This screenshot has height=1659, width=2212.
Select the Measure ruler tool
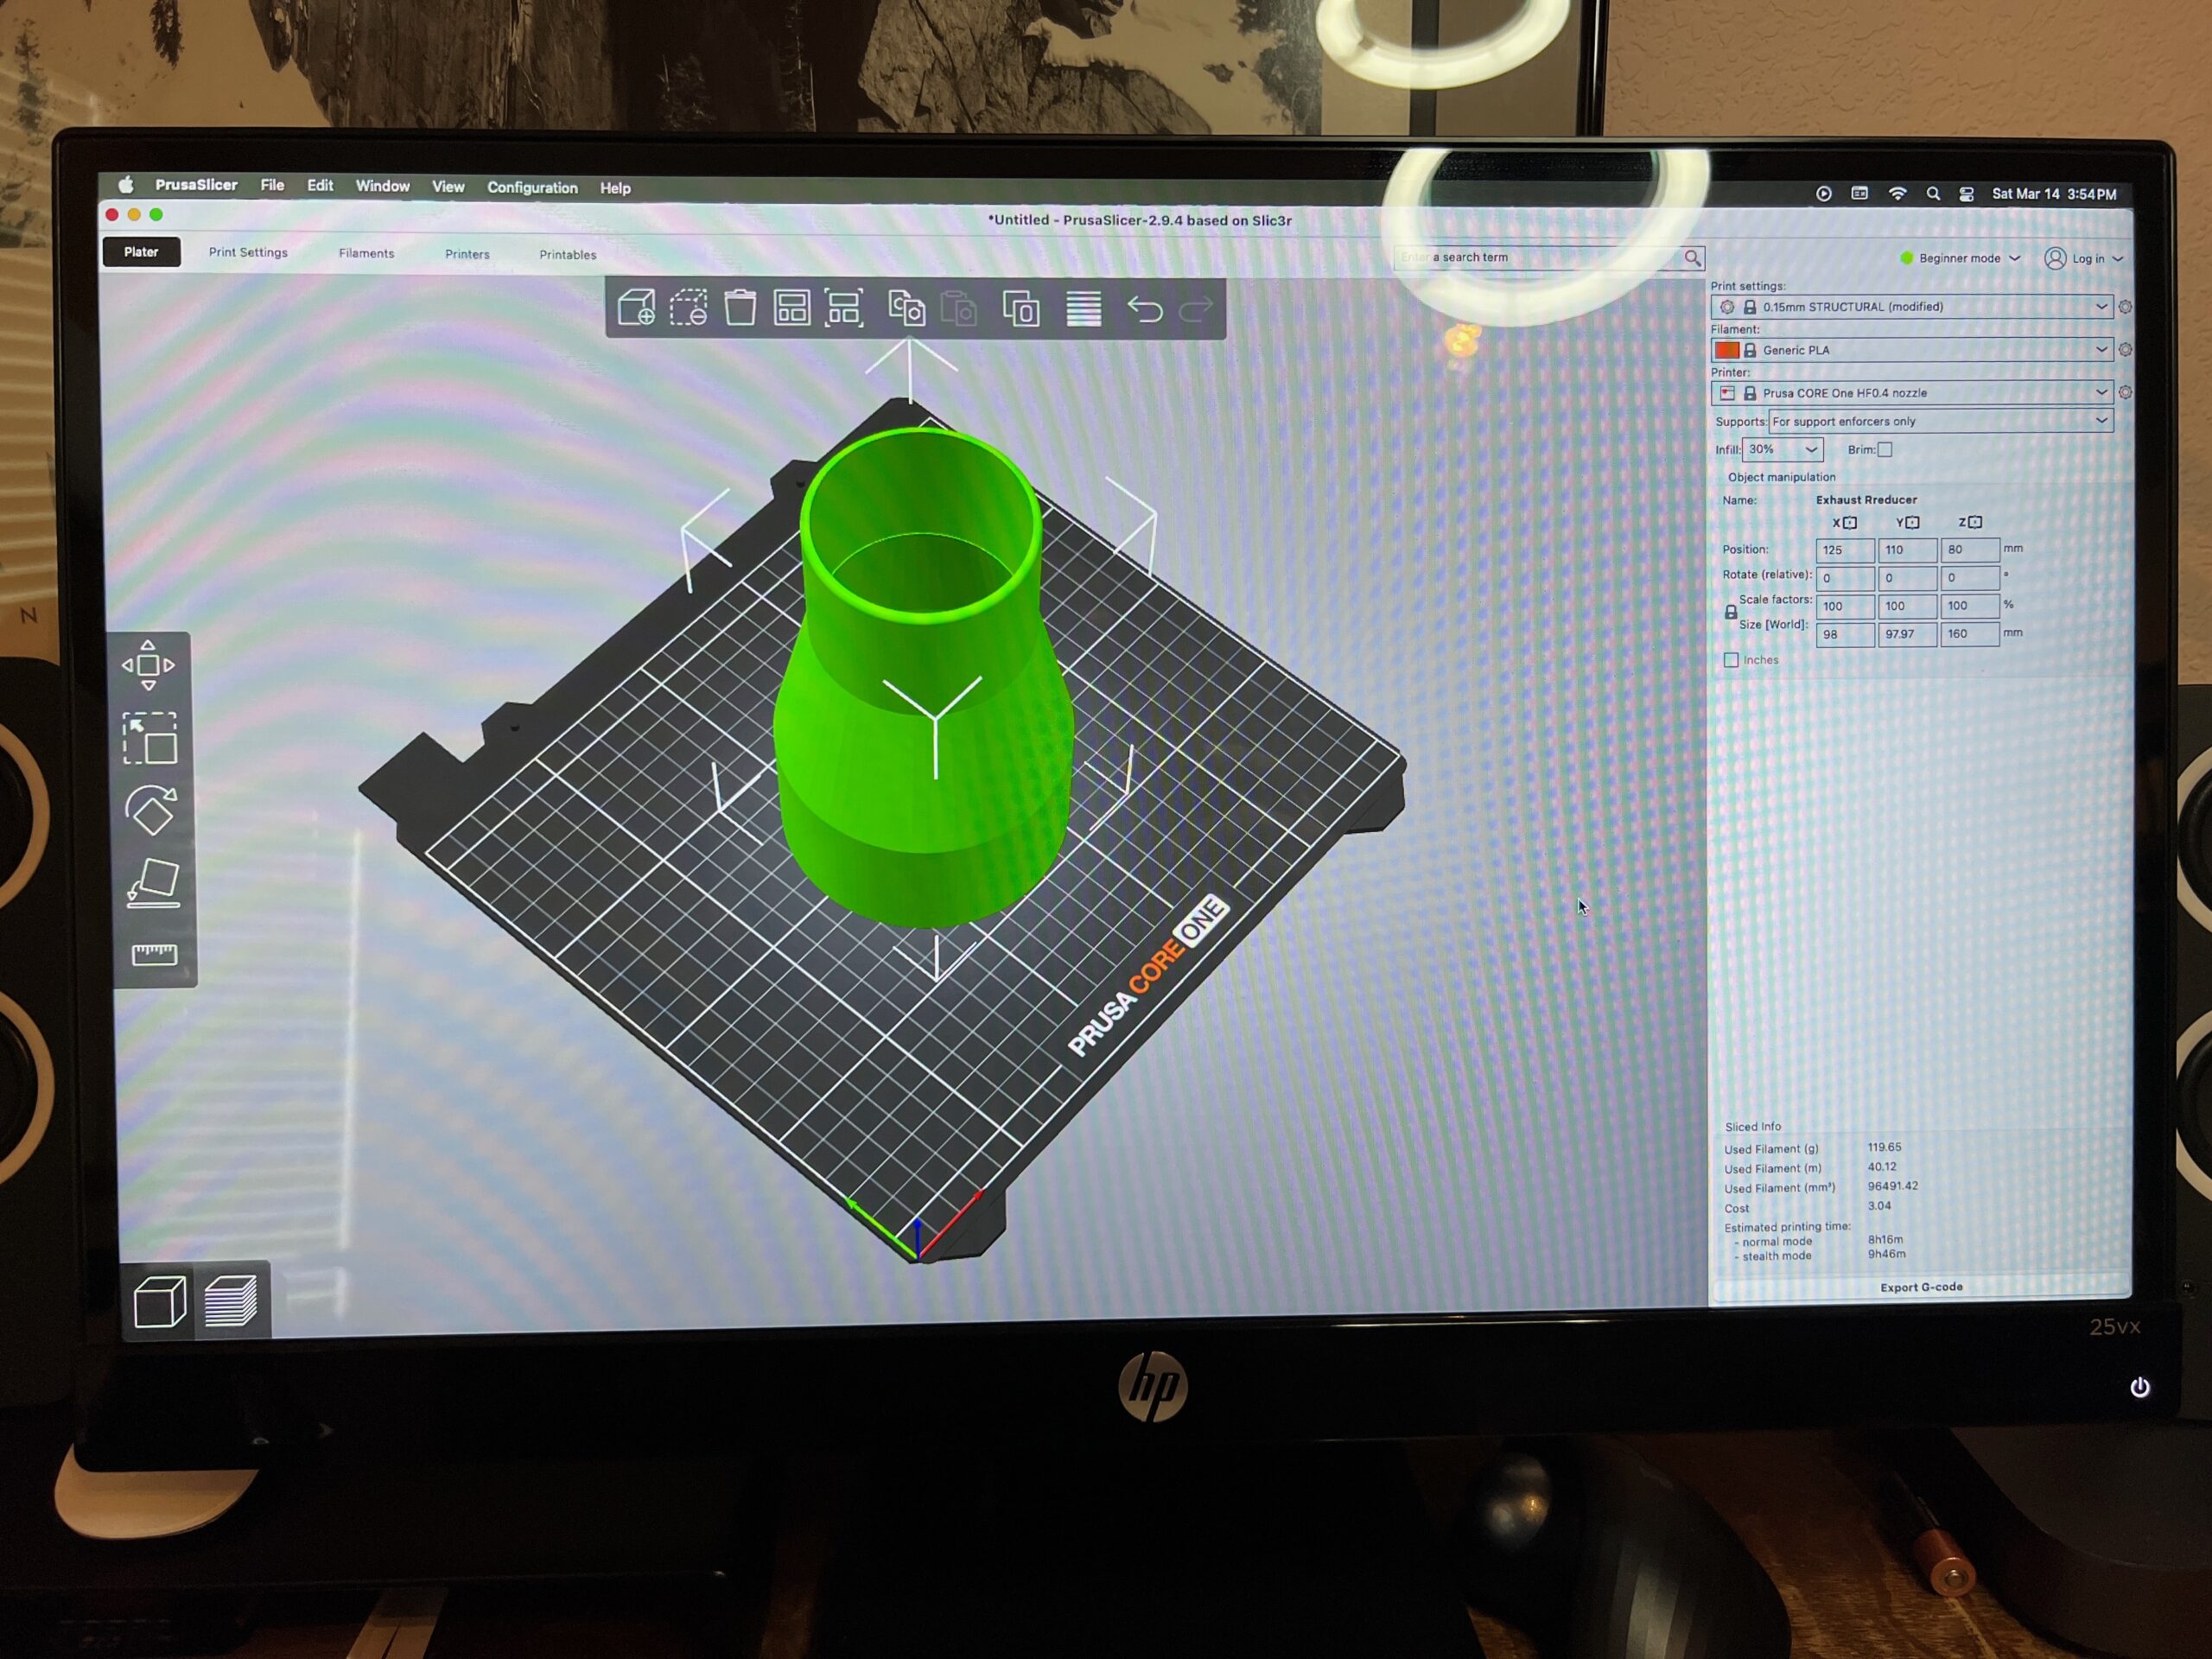[x=154, y=954]
